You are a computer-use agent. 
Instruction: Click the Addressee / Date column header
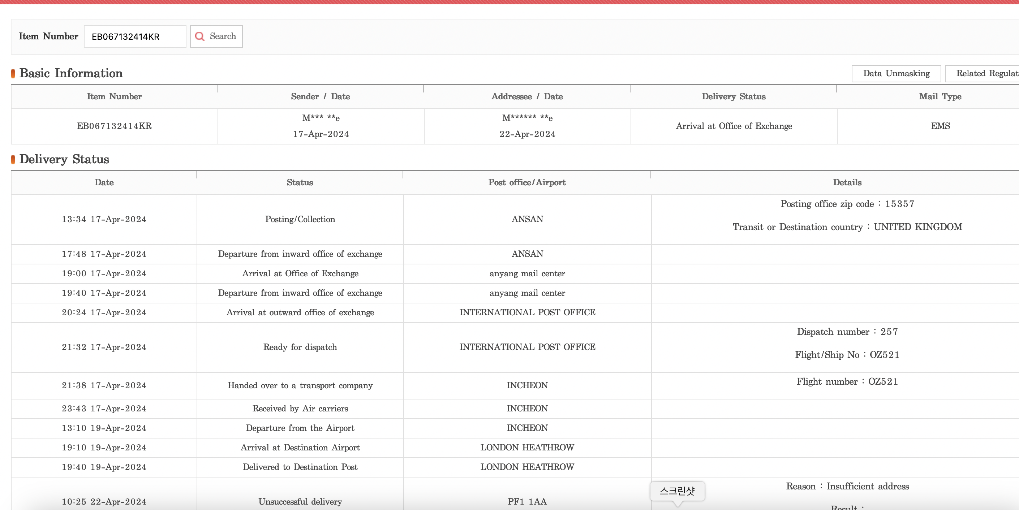(527, 96)
